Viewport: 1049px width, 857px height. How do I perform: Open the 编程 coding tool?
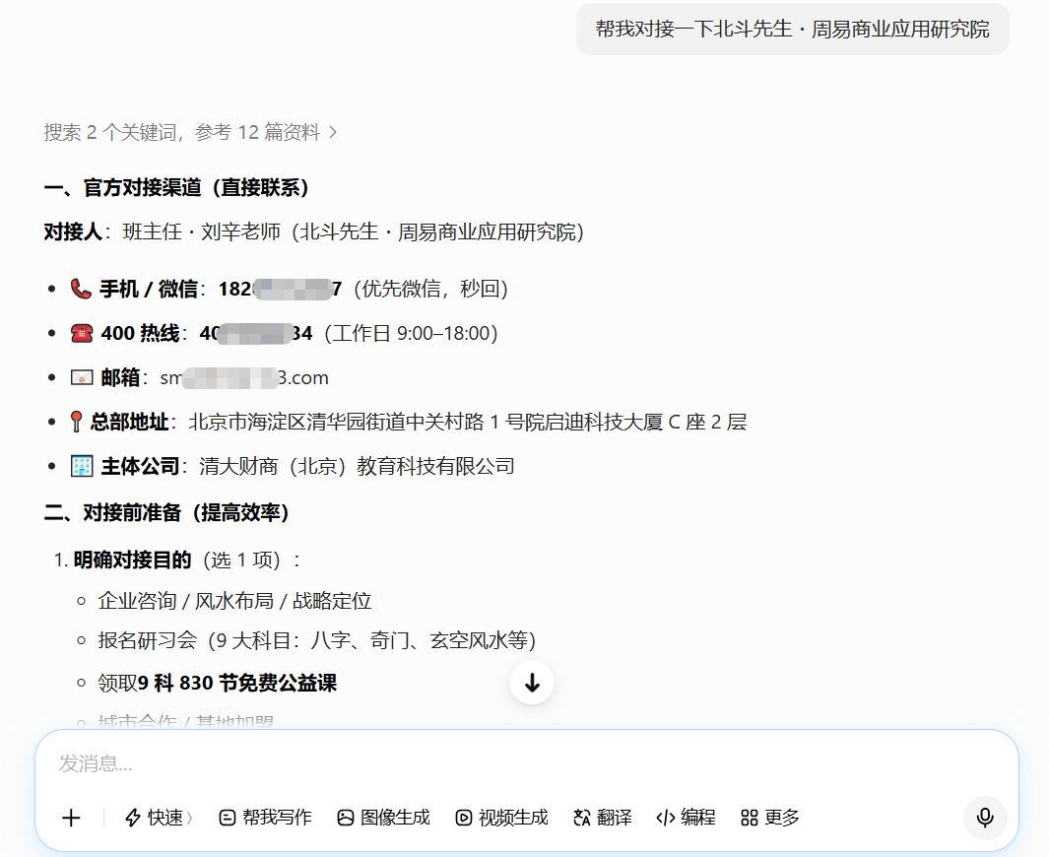[686, 818]
